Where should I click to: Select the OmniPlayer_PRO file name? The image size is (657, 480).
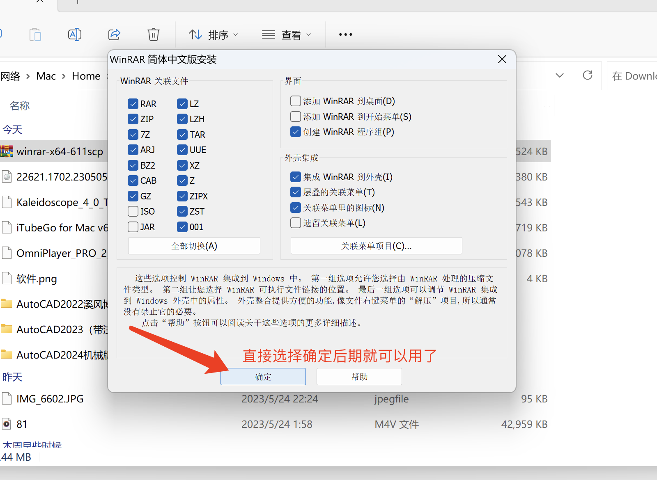(62, 253)
